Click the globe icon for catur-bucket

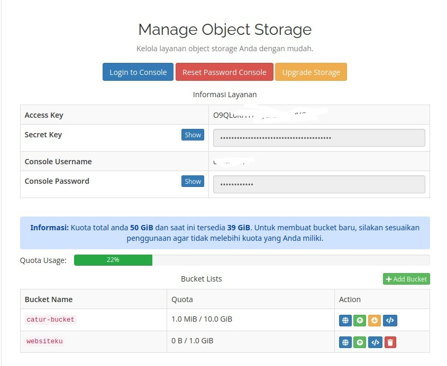pyautogui.click(x=345, y=320)
